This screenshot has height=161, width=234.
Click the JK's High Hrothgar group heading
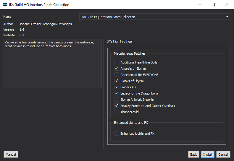coord(120,41)
